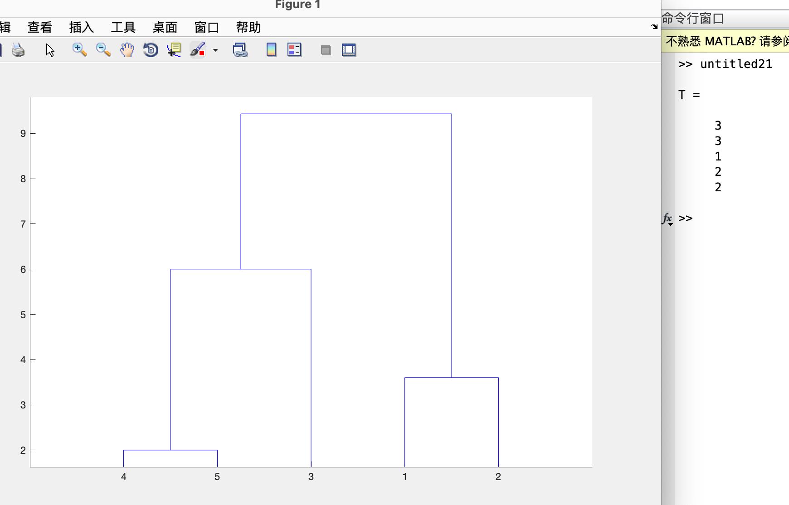The image size is (789, 505).
Task: Open the 窗口 menu
Action: tap(207, 27)
